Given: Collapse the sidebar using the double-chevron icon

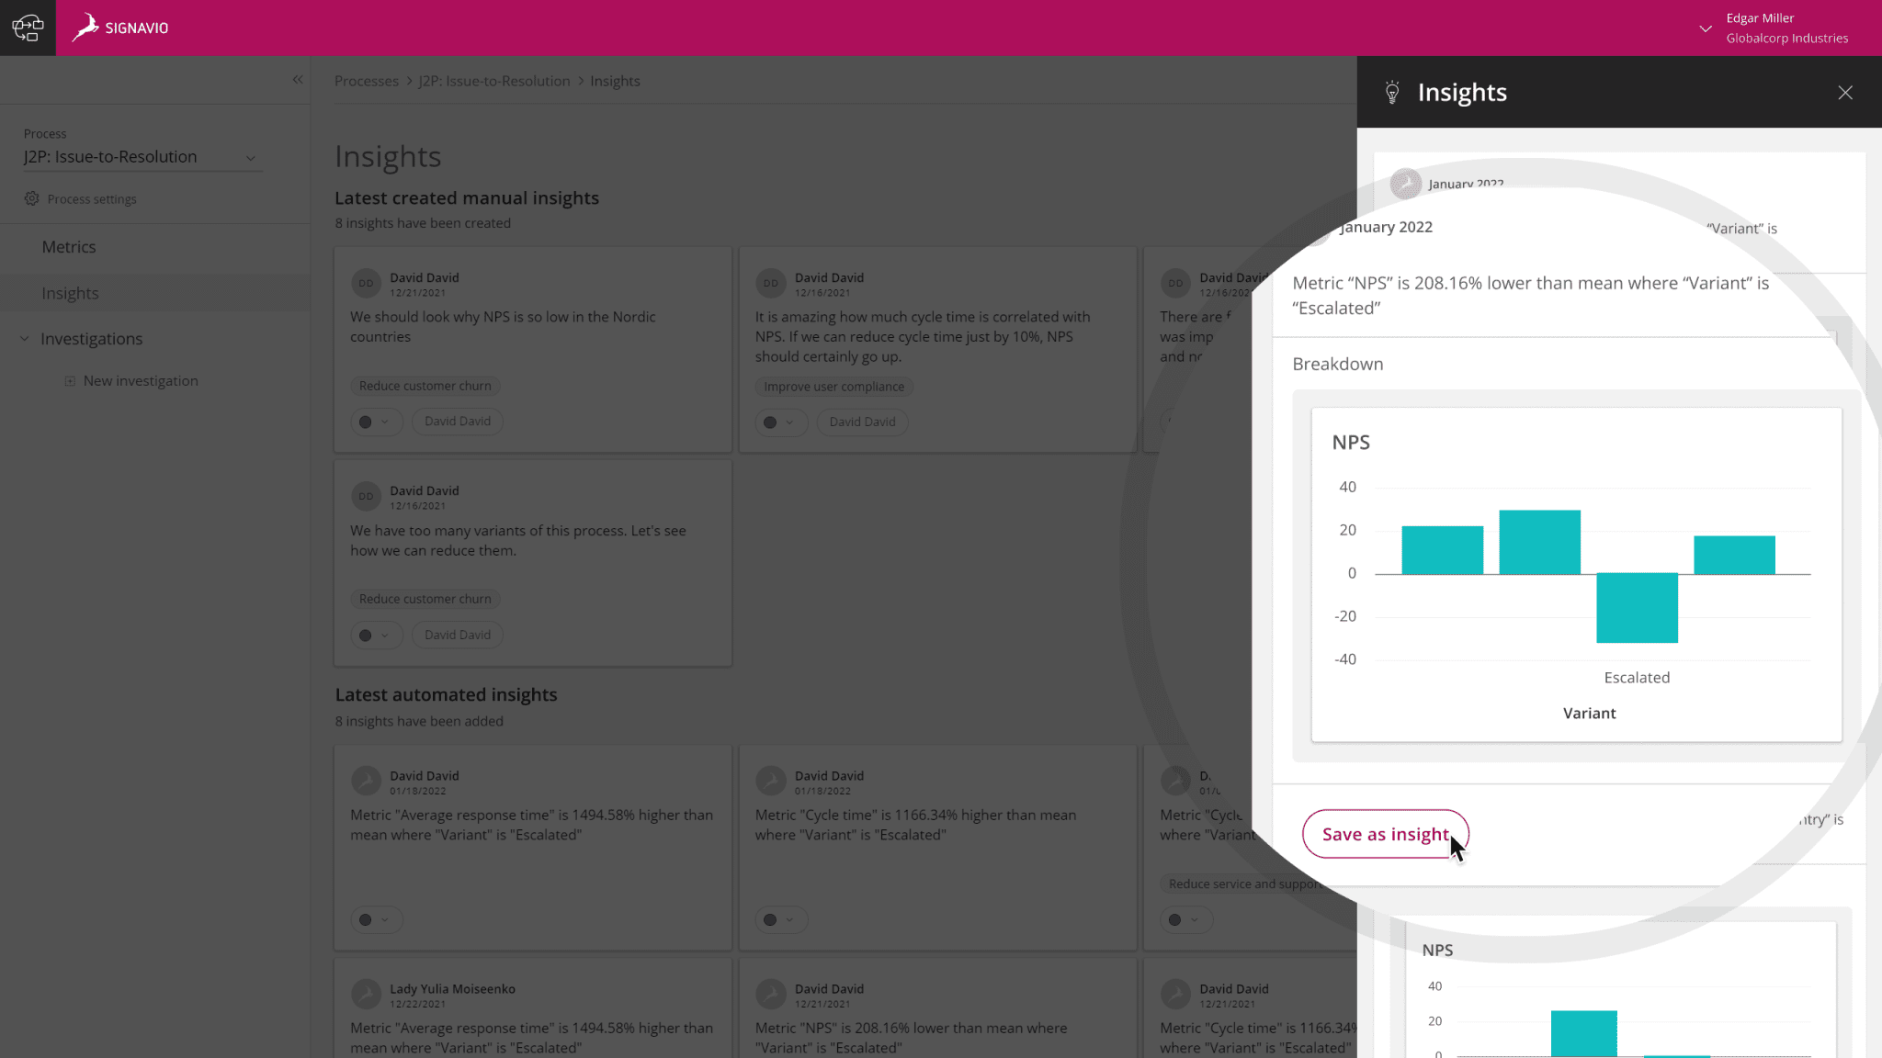Looking at the screenshot, I should (298, 80).
